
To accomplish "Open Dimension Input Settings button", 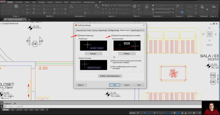I will (127, 54).
